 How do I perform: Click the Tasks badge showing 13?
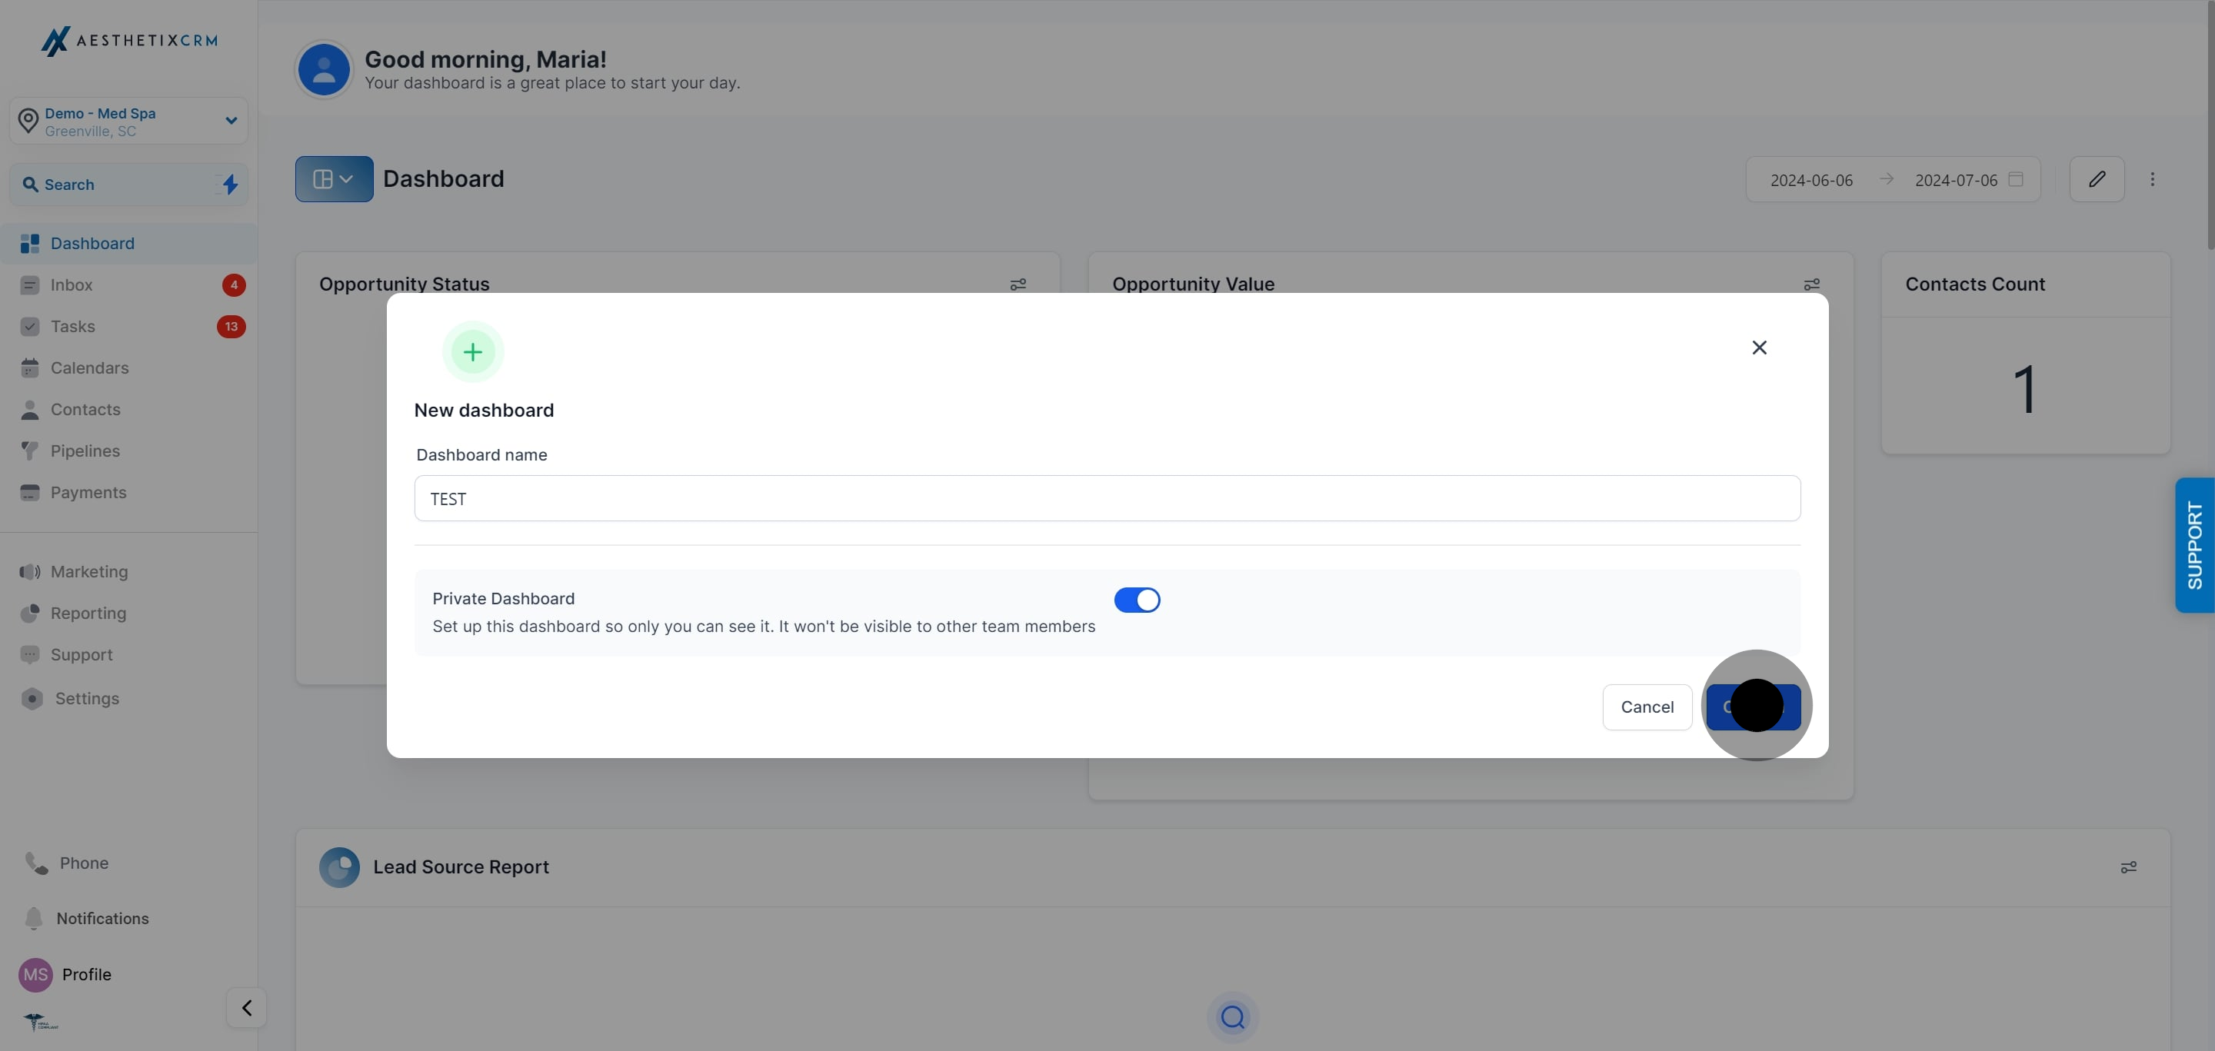click(x=231, y=327)
